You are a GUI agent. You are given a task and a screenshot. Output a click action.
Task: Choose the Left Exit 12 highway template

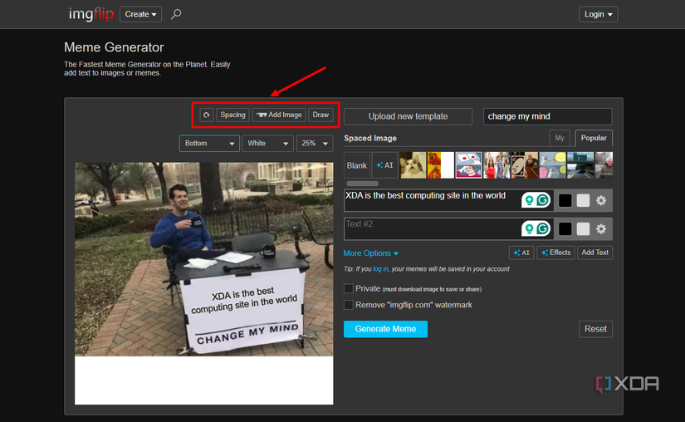click(580, 165)
